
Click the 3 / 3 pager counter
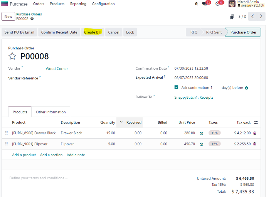click(x=242, y=17)
